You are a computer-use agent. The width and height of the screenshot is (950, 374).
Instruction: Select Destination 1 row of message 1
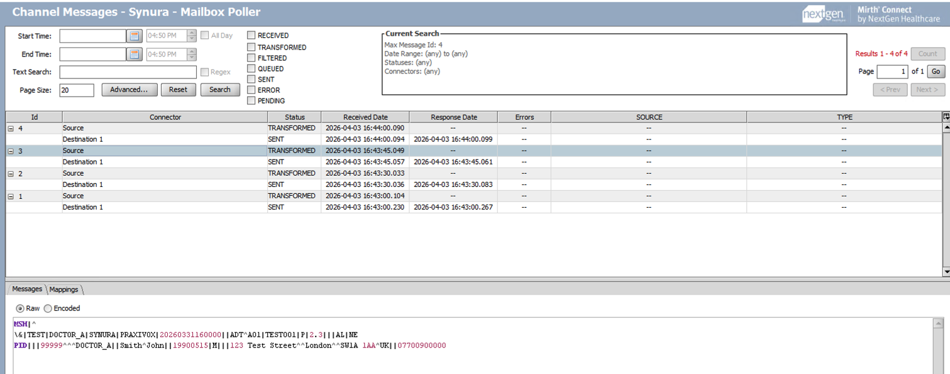tap(474, 207)
